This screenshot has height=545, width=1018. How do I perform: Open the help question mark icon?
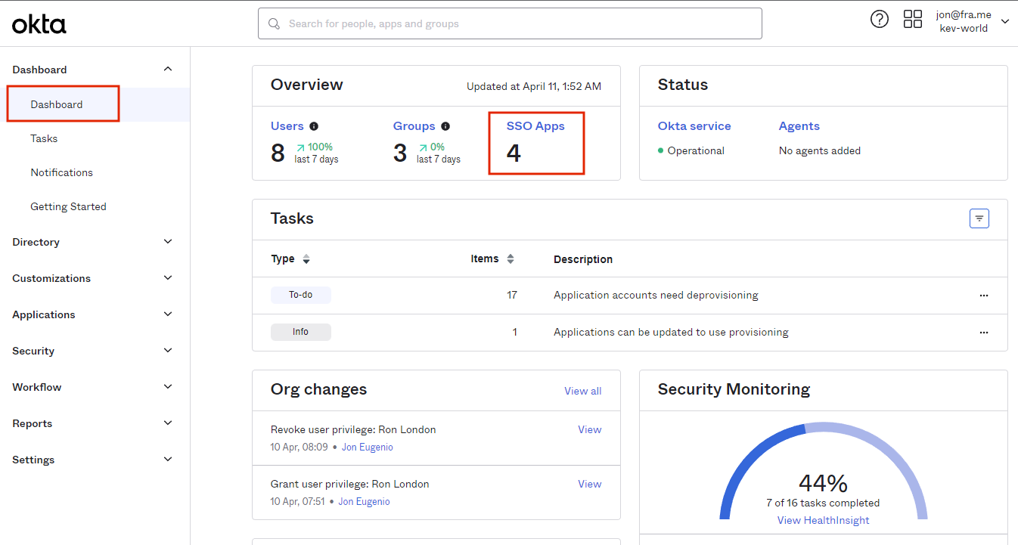click(x=880, y=20)
